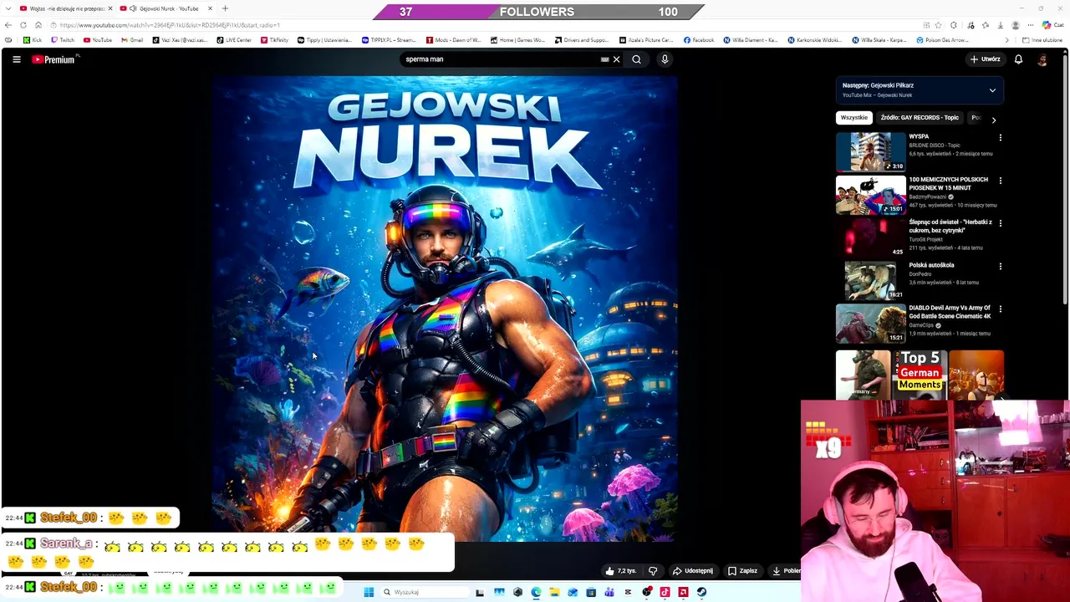Screen dimensions: 1070x602
Task: Open the Top 5 German Moments thumbnail
Action: tap(920, 373)
